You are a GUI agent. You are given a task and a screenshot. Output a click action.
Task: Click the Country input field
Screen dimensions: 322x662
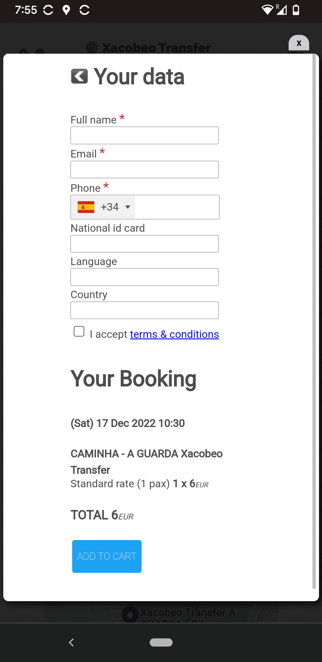[x=145, y=310]
